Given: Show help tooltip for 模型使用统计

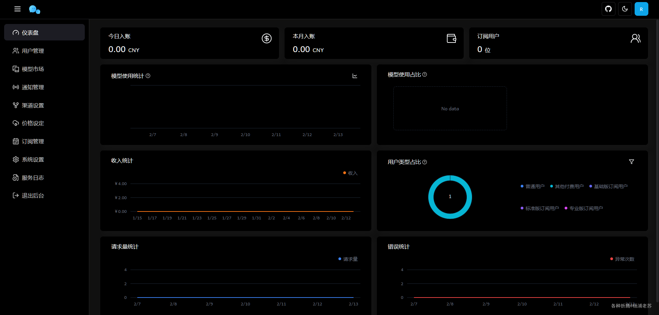Looking at the screenshot, I should tap(148, 76).
